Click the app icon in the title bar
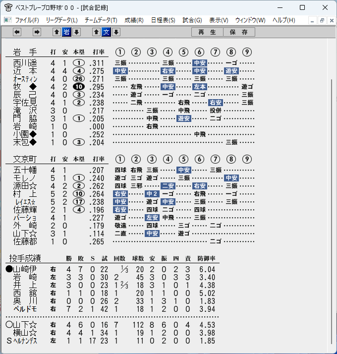Image resolution: width=337 pixels, height=354 pixels. point(8,7)
